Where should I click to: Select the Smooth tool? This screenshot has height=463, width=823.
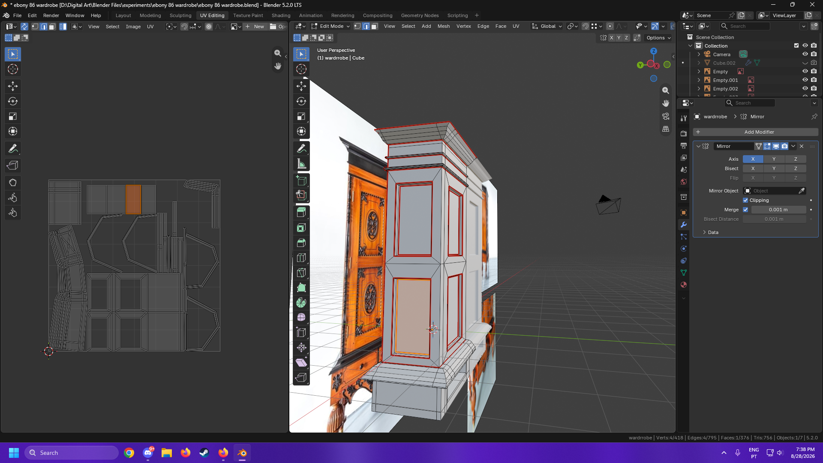tap(301, 317)
